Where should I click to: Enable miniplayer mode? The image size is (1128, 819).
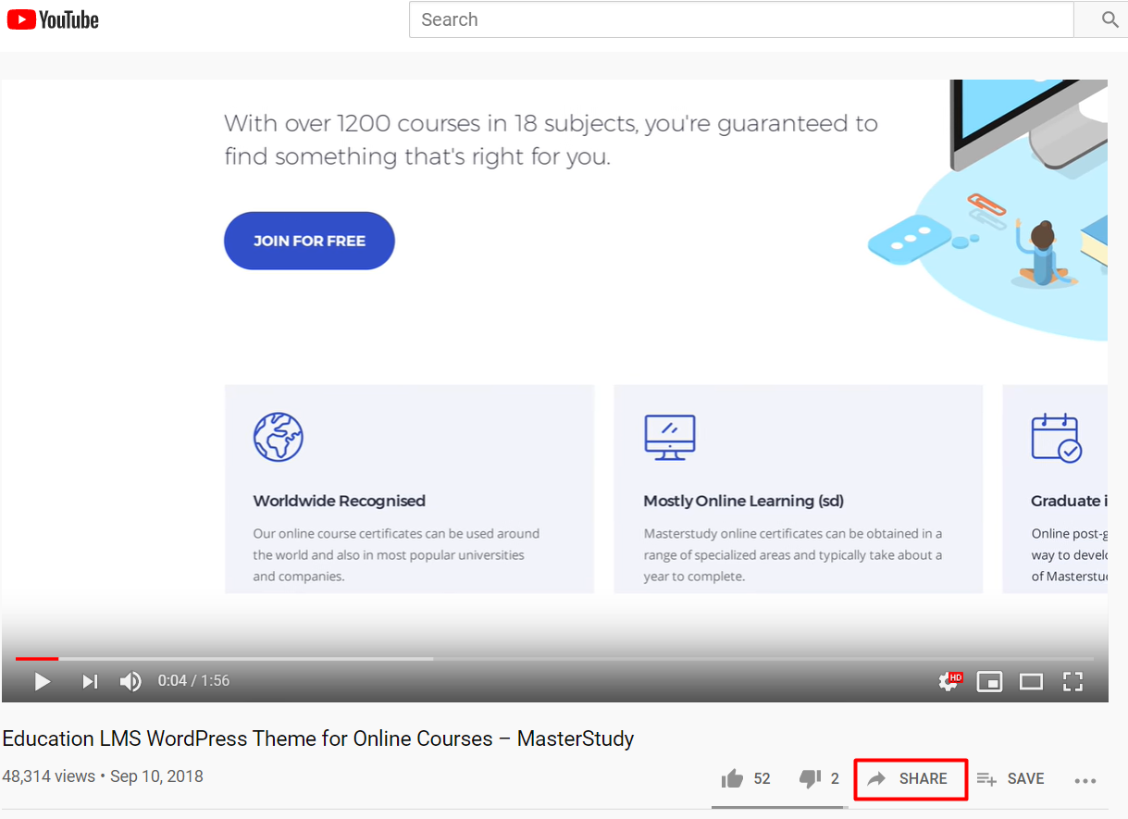[989, 682]
